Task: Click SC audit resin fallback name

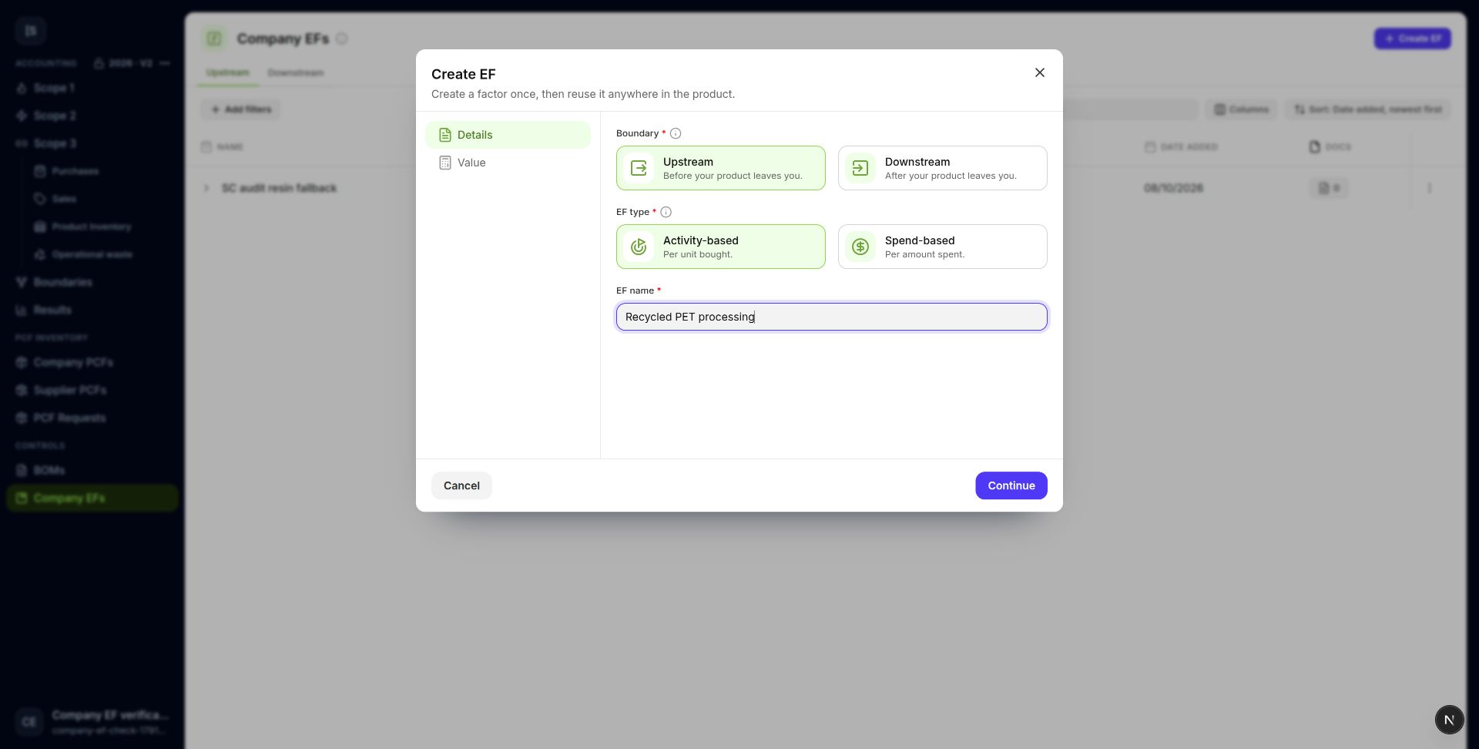Action: (279, 188)
